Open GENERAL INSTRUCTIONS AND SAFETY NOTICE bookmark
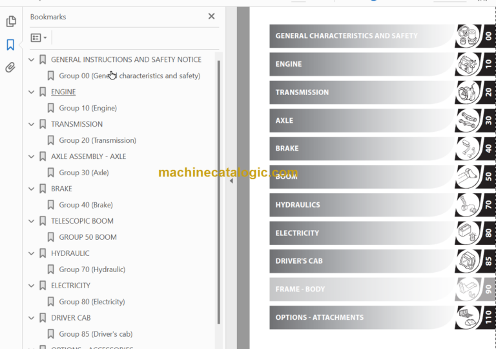496x349 pixels. pyautogui.click(x=126, y=59)
